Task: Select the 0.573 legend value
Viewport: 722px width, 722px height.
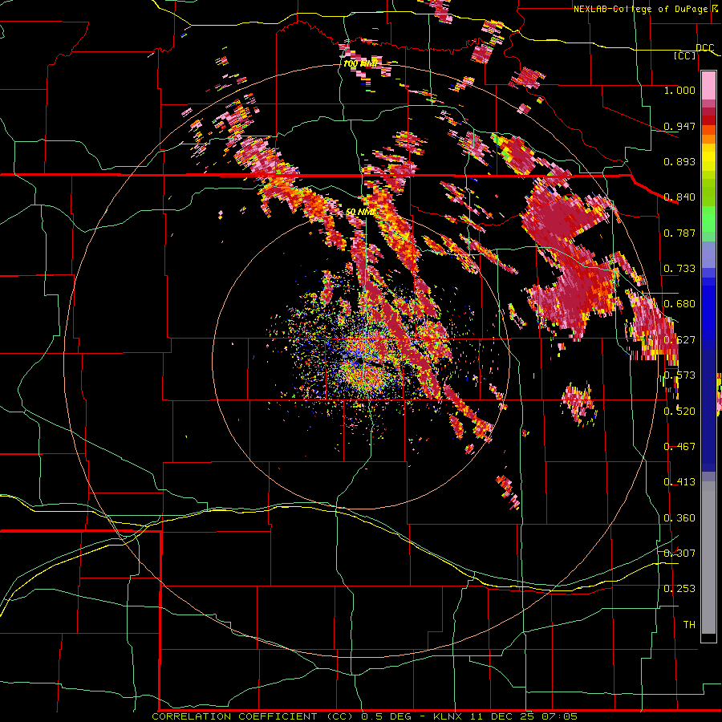Action: point(679,375)
